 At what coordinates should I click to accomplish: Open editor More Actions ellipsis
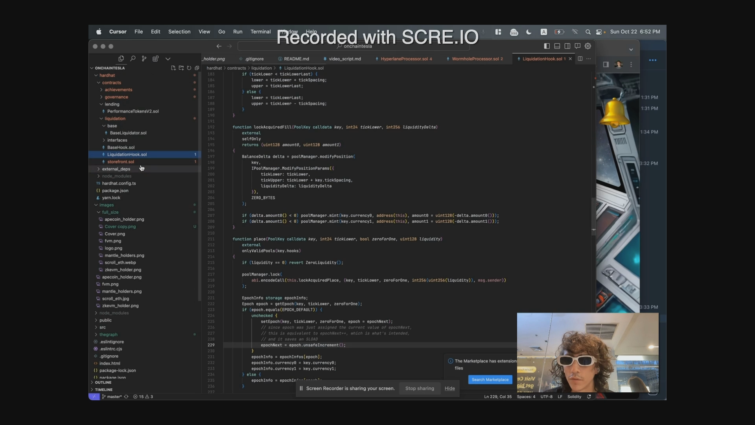pos(589,59)
